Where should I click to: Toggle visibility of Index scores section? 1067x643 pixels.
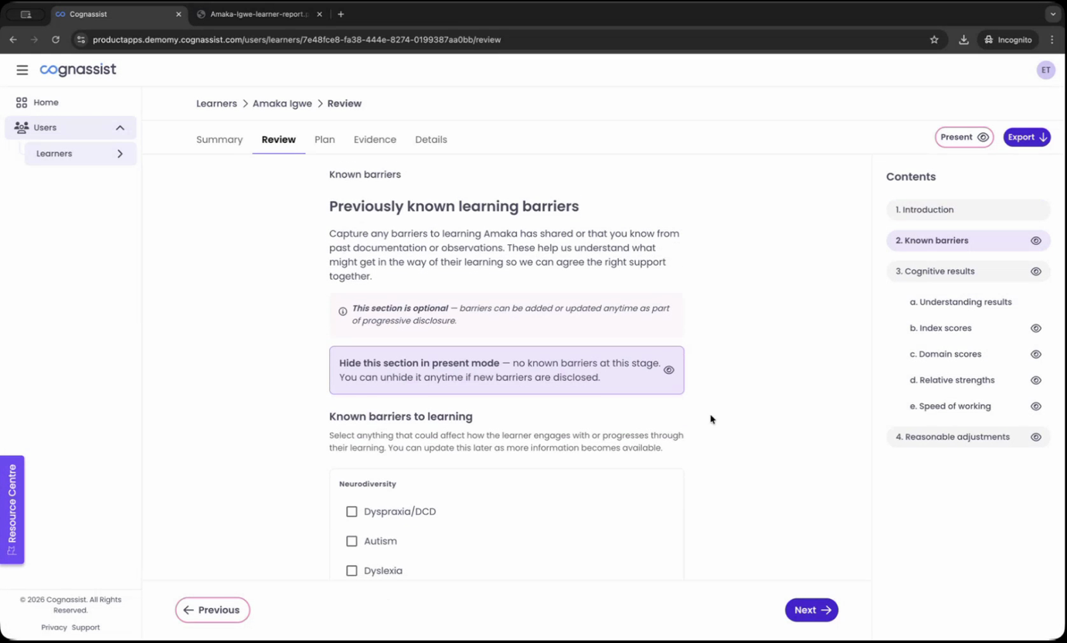1035,328
